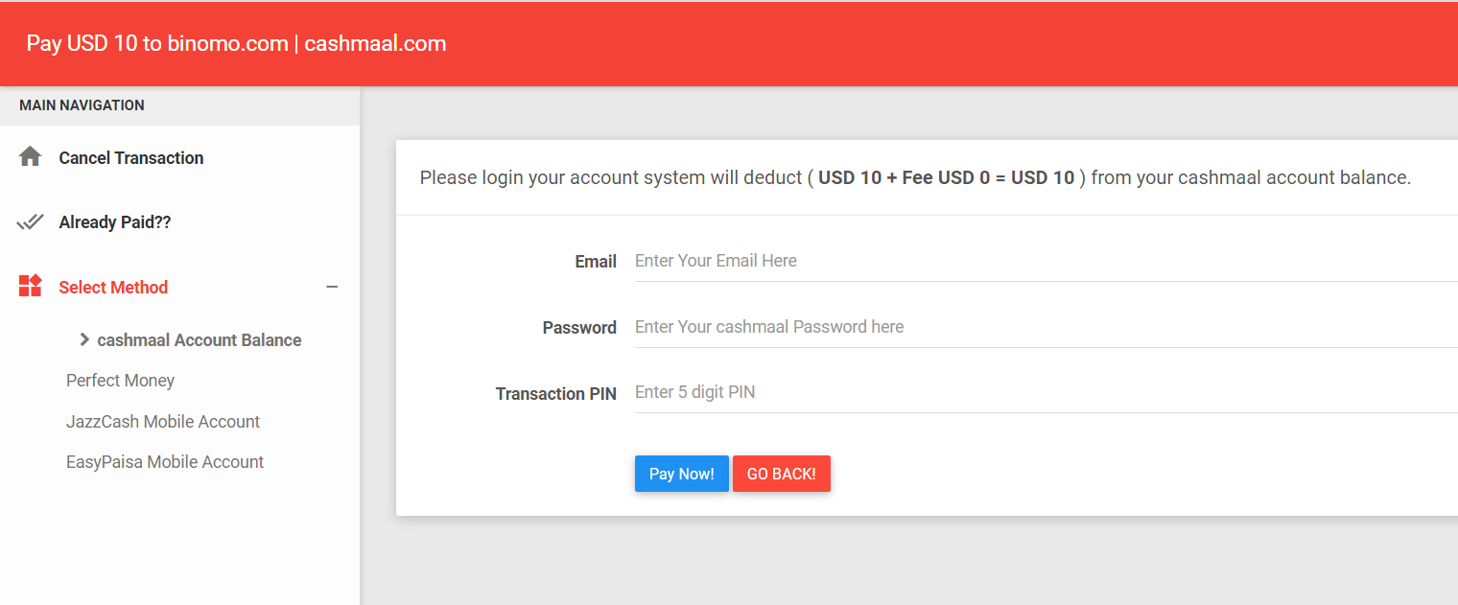Focus the Email input field
This screenshot has width=1458, height=605.
[1046, 261]
